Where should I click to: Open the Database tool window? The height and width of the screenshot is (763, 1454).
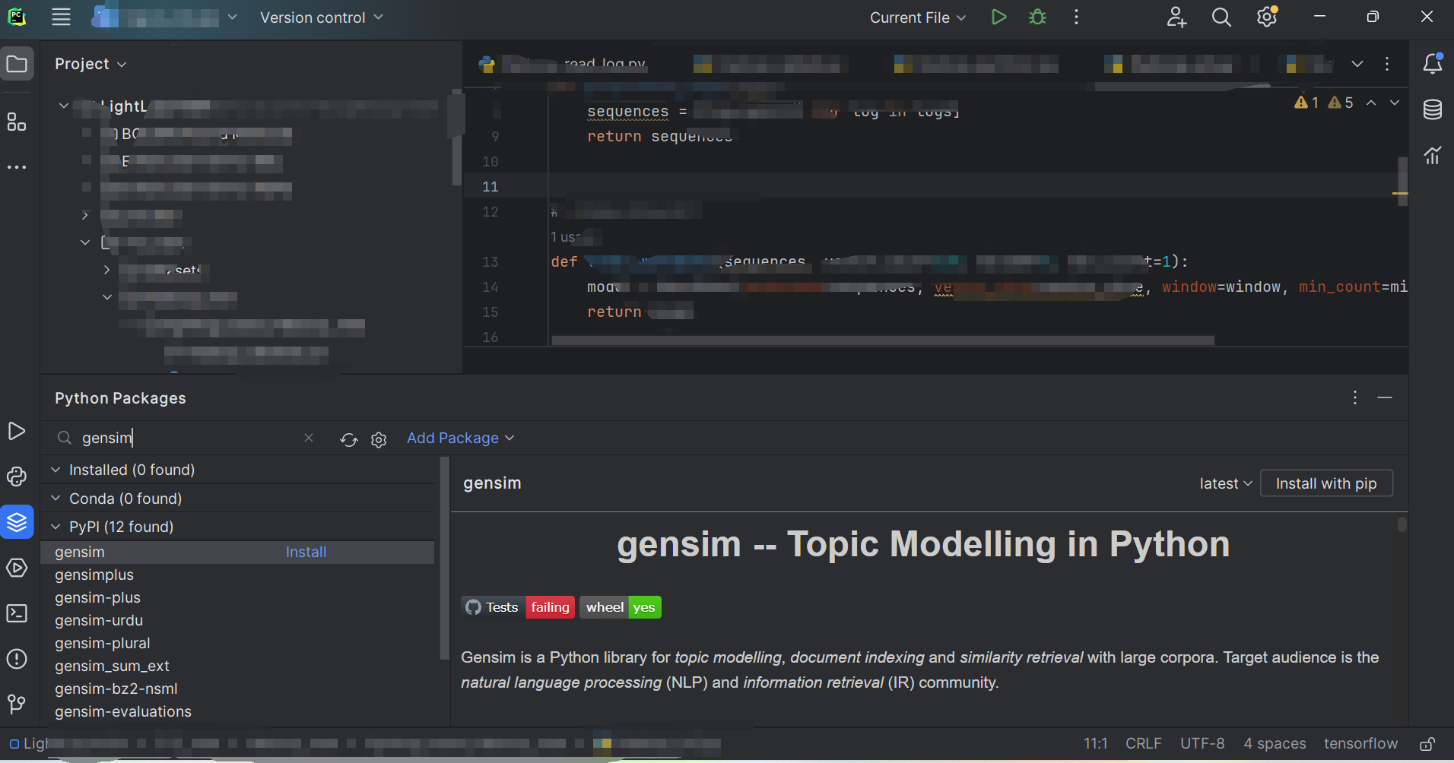(x=1433, y=109)
